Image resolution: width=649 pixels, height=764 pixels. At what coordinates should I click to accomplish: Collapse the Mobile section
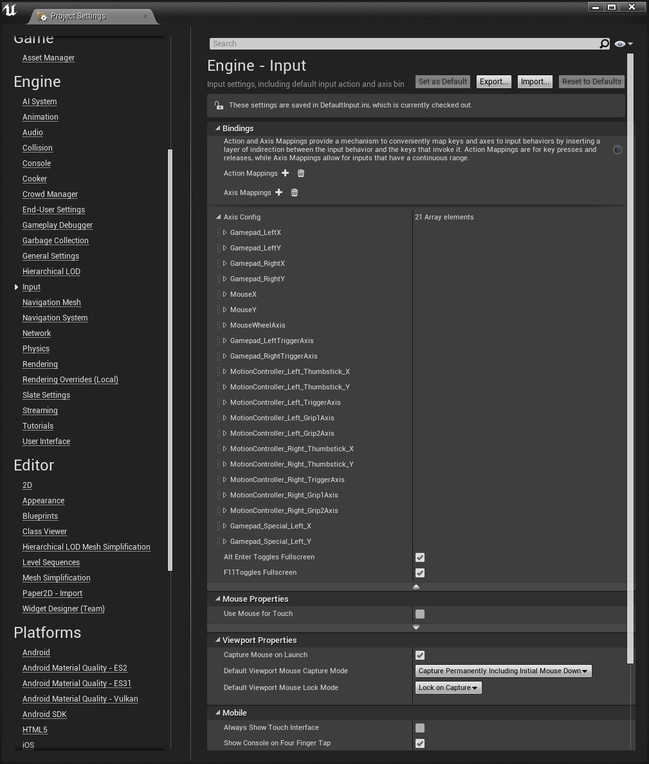point(217,713)
